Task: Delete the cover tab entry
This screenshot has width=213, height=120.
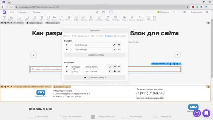Action: [x=119, y=50]
